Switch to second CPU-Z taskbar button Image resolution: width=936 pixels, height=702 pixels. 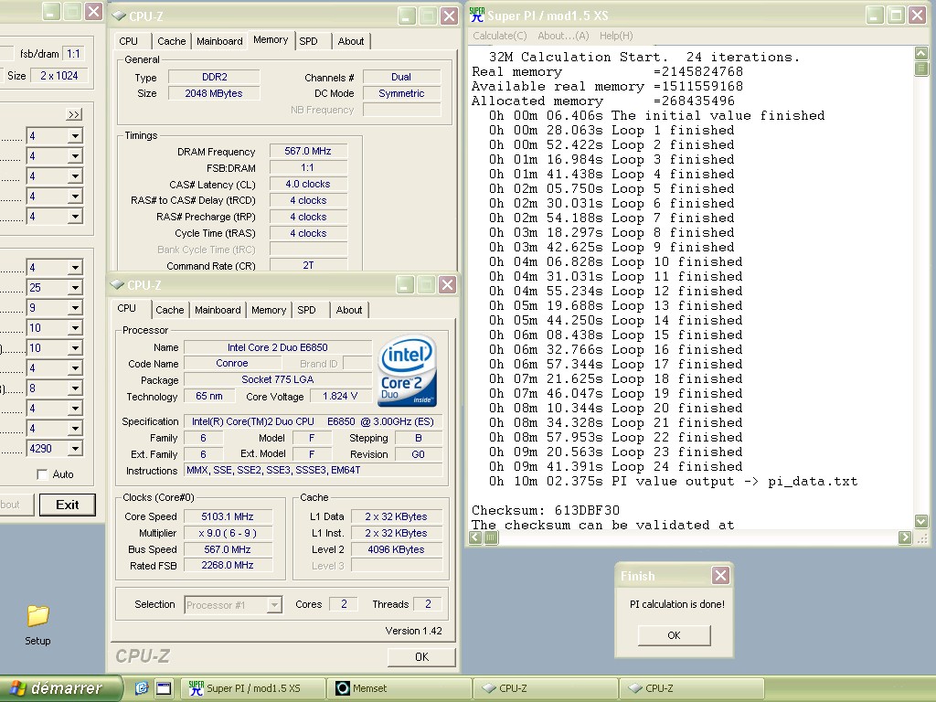tap(691, 688)
